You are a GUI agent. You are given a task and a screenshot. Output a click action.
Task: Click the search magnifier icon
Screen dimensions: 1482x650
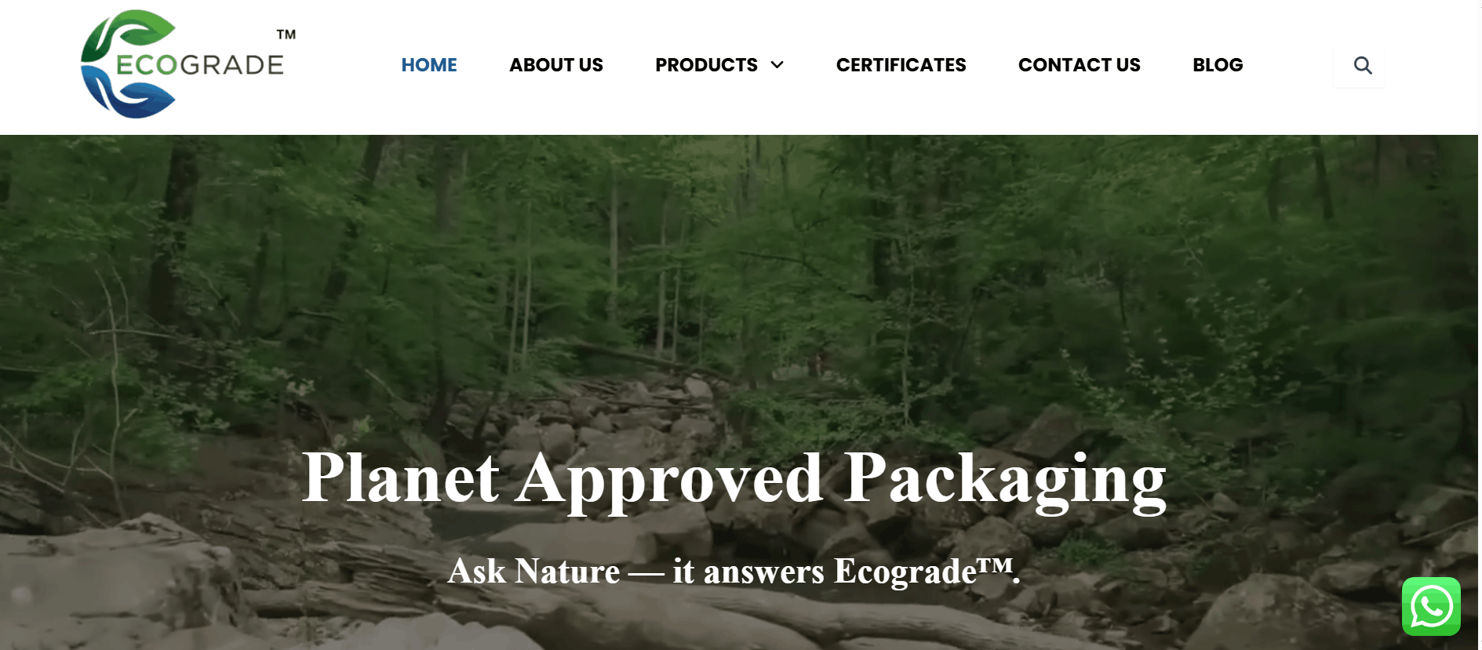pos(1363,66)
